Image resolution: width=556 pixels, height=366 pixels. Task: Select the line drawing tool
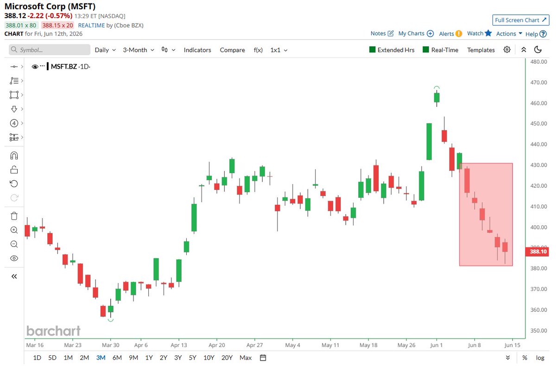point(14,67)
